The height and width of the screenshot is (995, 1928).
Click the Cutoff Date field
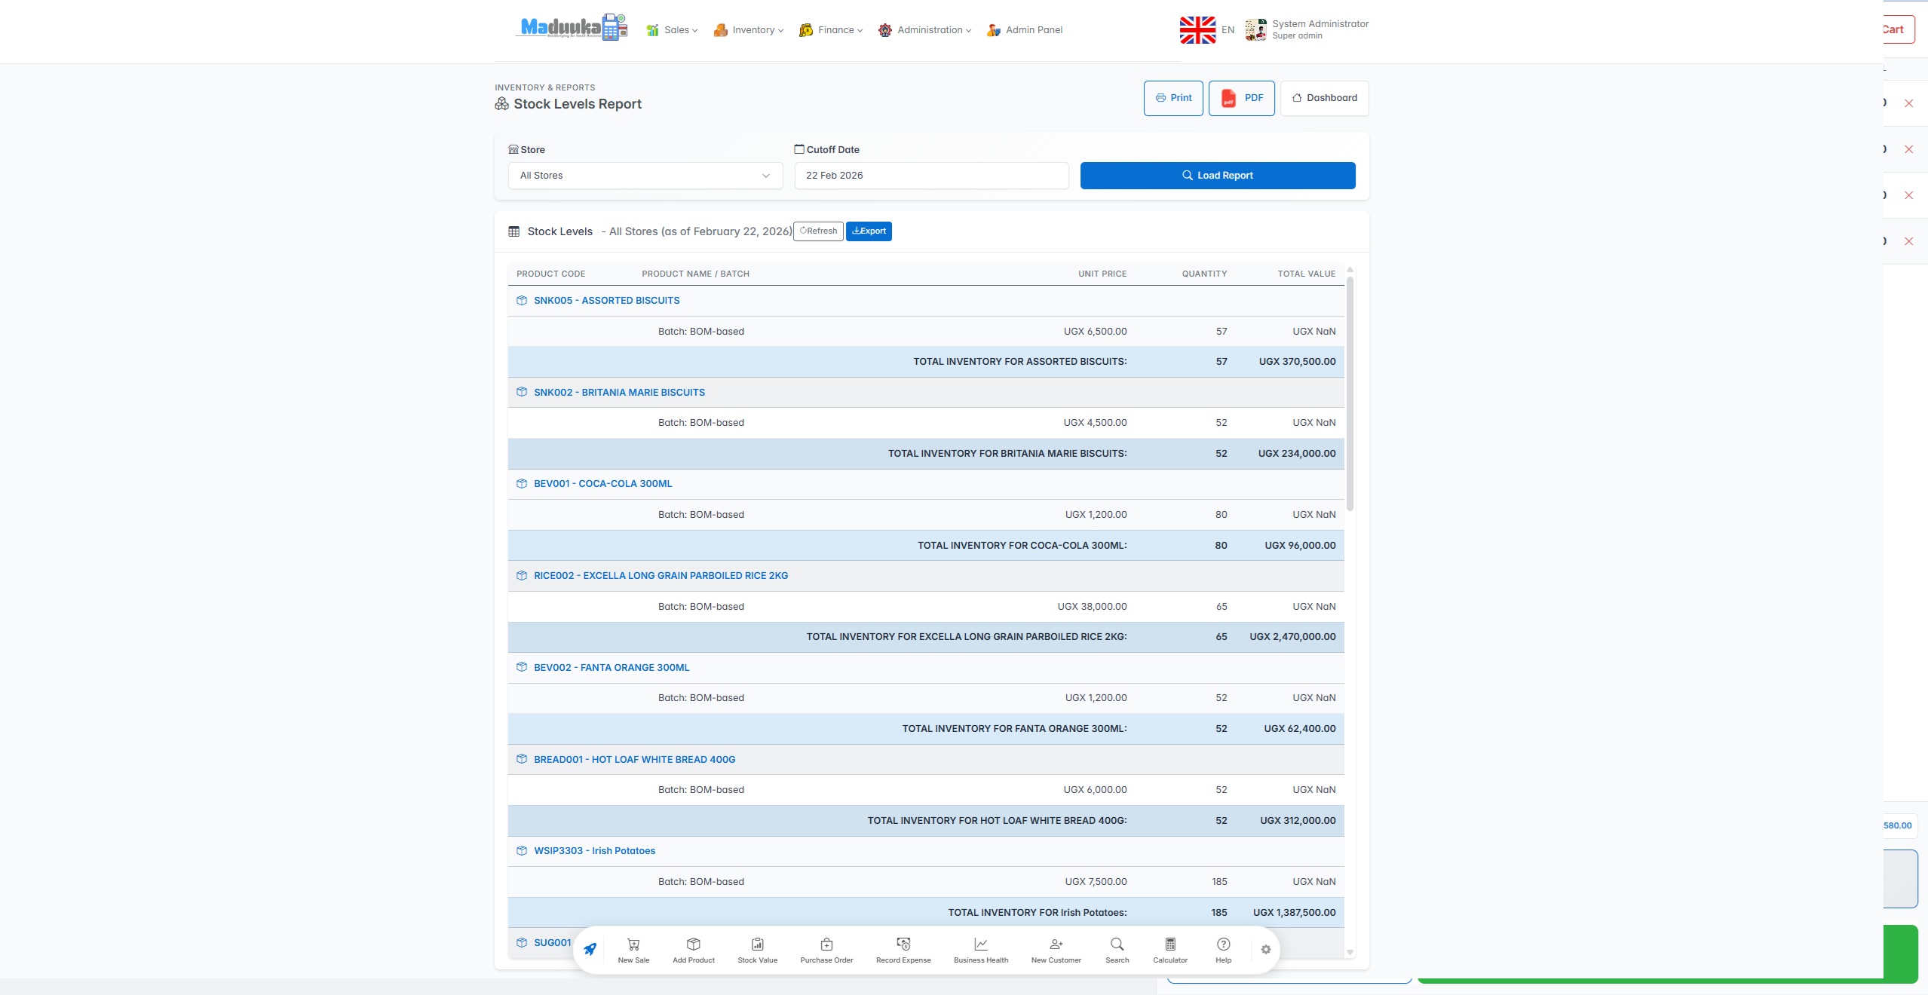930,175
